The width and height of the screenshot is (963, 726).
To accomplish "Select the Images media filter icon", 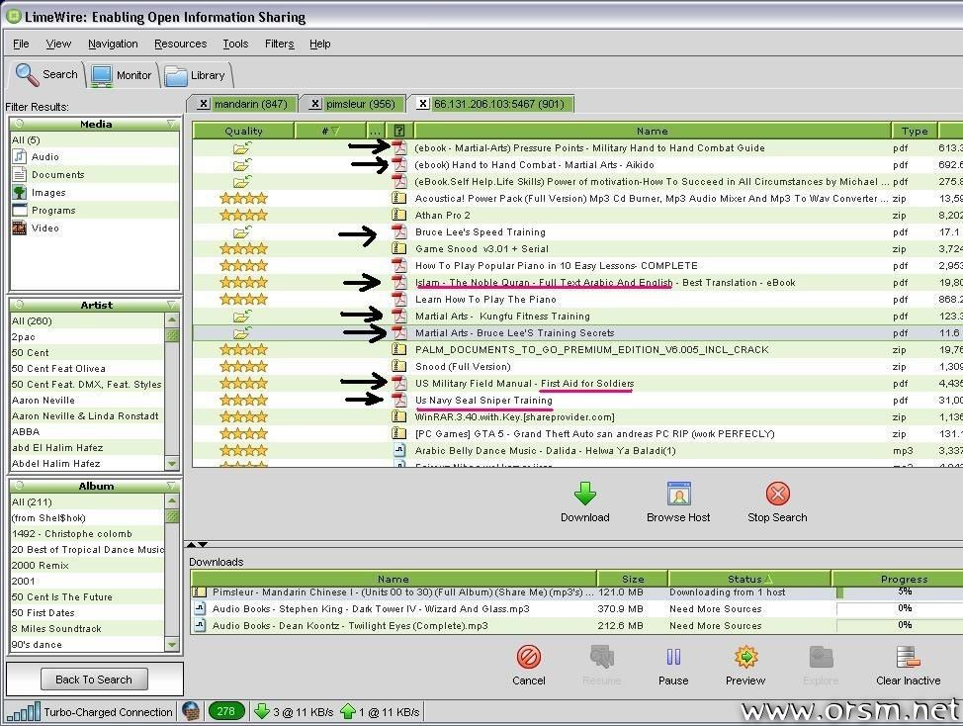I will (20, 192).
